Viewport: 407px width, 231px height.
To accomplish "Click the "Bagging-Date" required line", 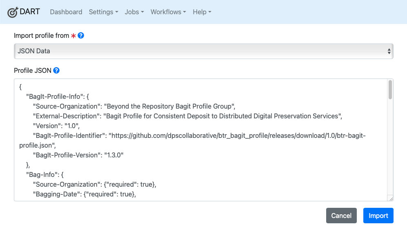I will point(85,194).
